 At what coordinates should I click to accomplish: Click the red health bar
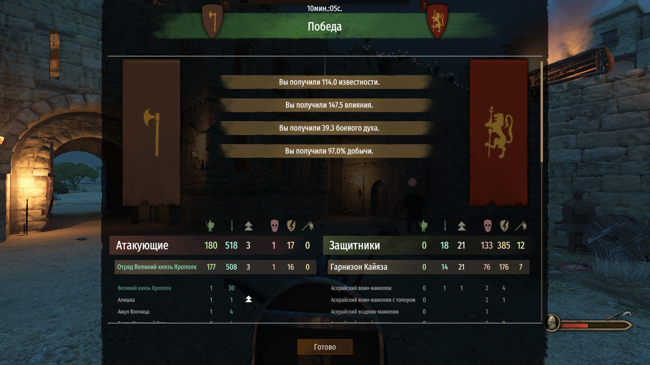(x=574, y=325)
